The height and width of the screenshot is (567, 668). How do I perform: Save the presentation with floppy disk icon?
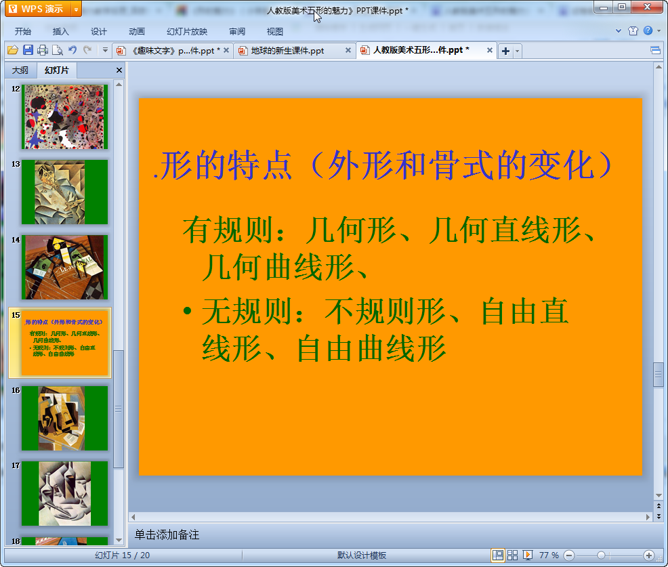click(x=28, y=50)
